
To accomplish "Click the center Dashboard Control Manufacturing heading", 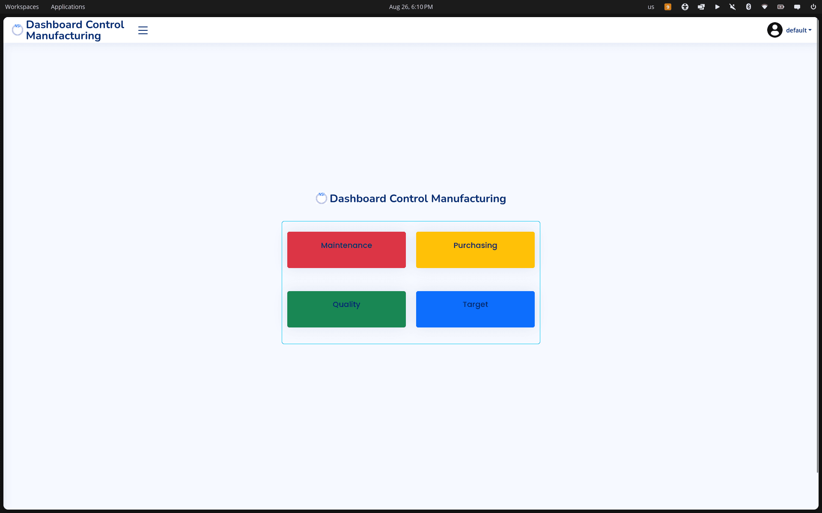I will click(418, 198).
